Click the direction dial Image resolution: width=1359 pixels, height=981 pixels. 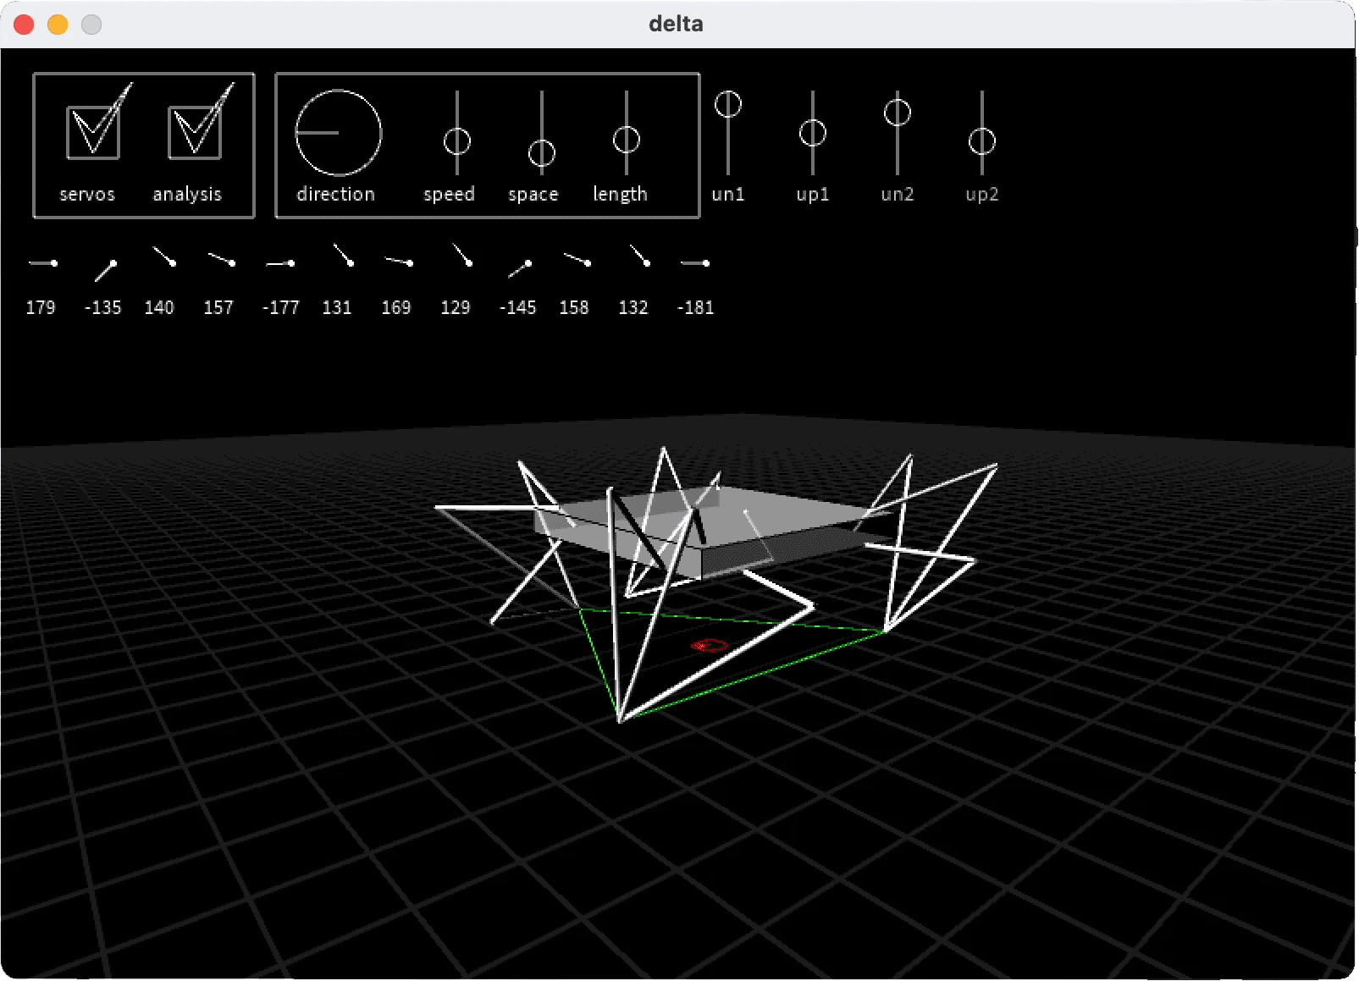click(x=338, y=133)
